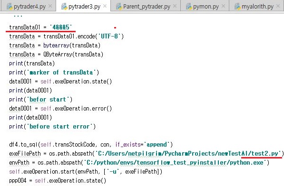Click the QByteArray(transData) call
Viewport: 284px width, 186px height.
[x=73, y=55]
